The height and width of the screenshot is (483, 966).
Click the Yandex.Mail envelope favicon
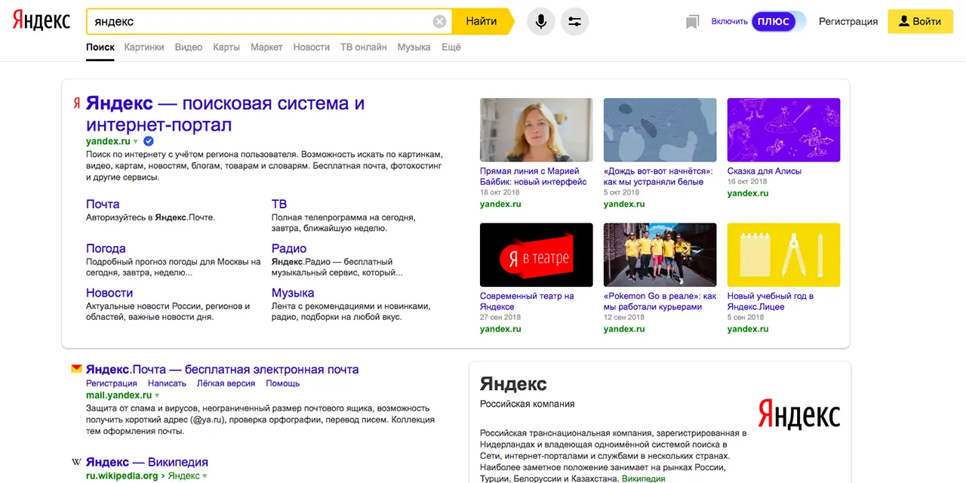(x=76, y=369)
